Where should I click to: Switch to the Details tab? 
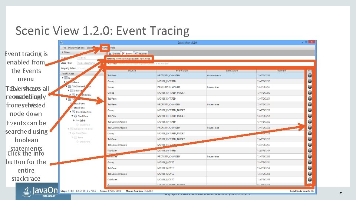(x=115, y=53)
